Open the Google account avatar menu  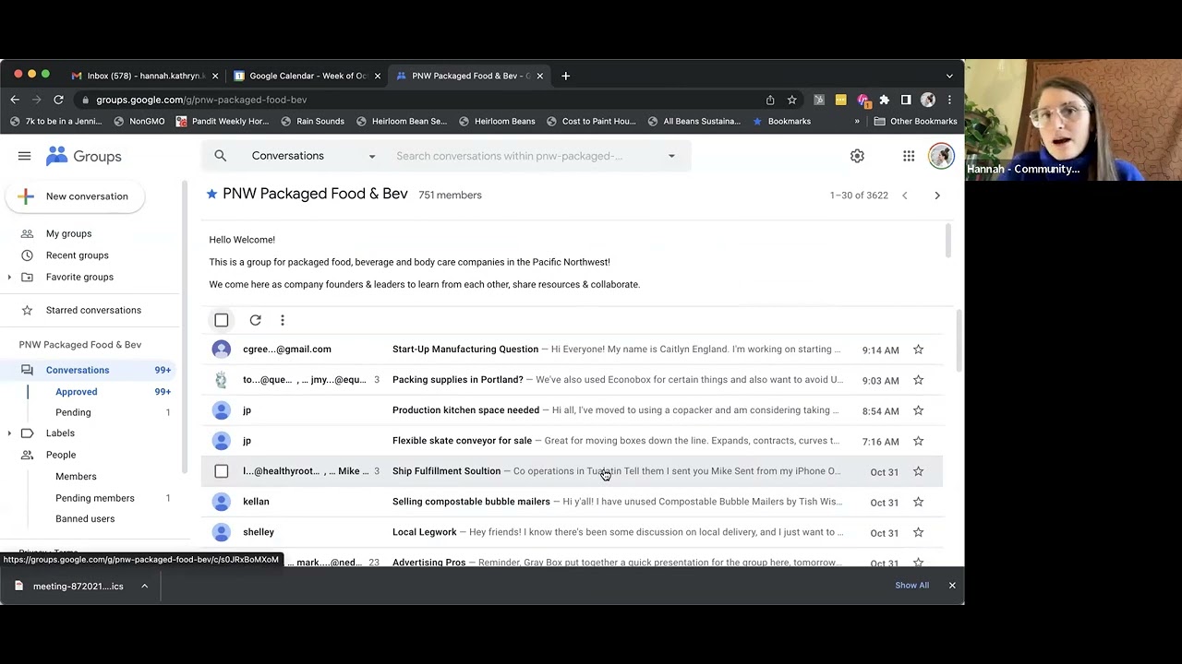pyautogui.click(x=940, y=156)
